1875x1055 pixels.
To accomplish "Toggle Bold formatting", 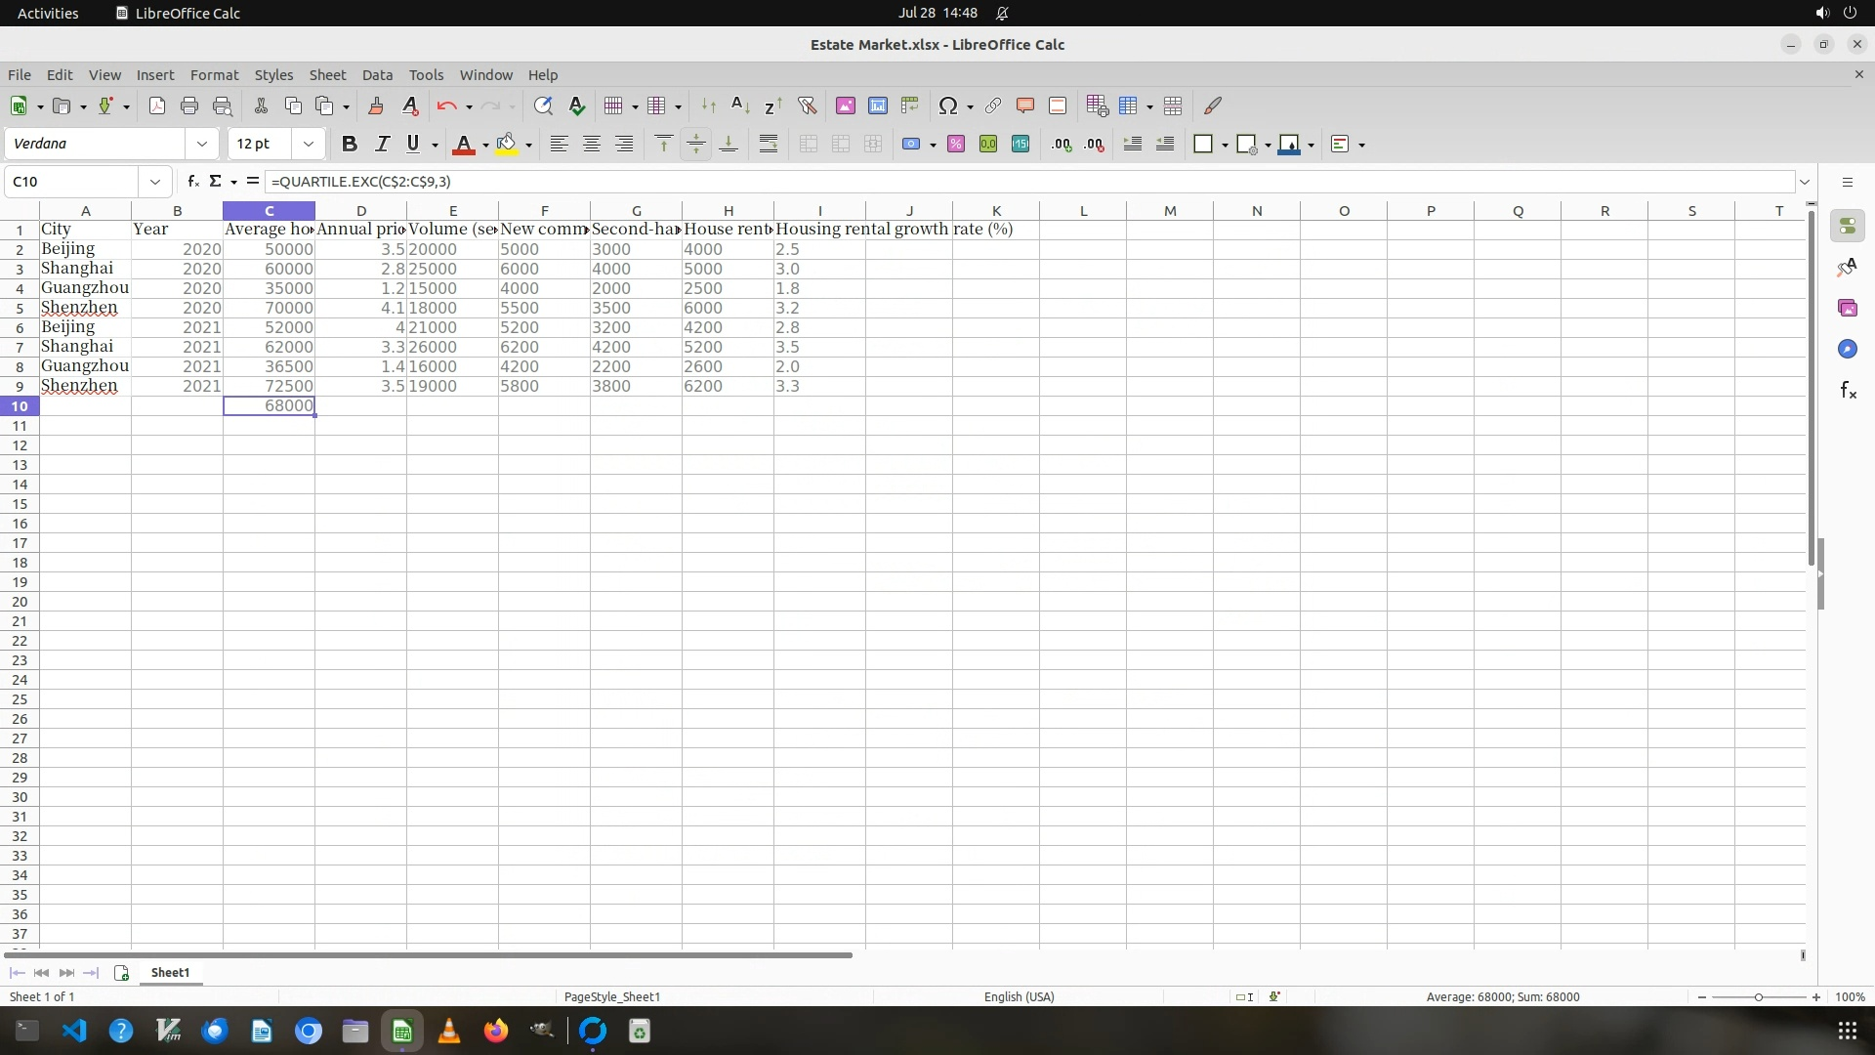I will pyautogui.click(x=349, y=145).
